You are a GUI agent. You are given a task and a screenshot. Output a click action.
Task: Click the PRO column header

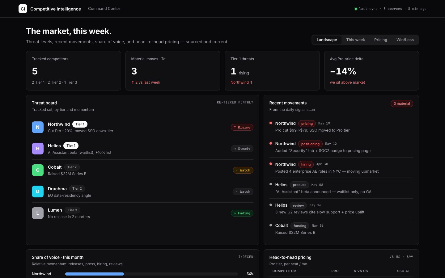coord(335,271)
